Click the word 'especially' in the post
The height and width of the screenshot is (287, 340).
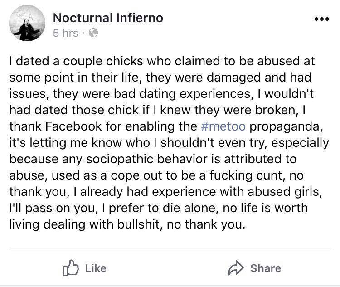coord(300,143)
